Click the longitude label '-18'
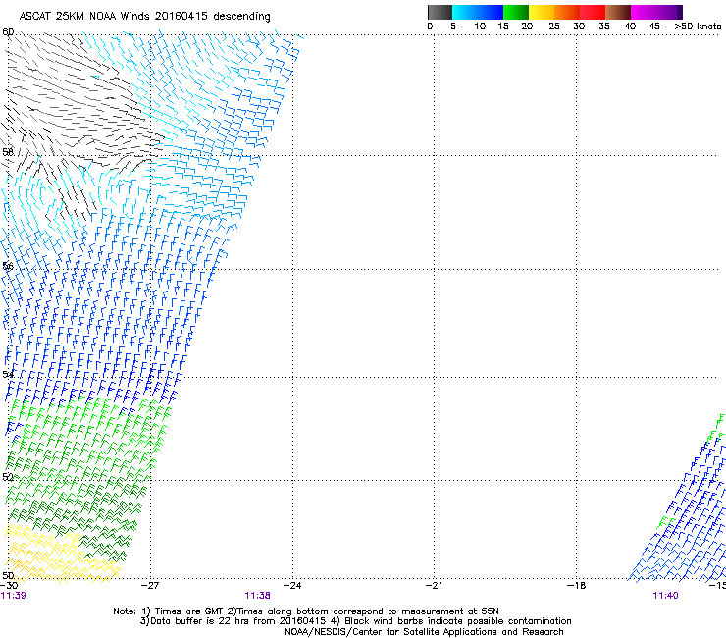Viewport: 726px width, 638px height. pos(577,586)
